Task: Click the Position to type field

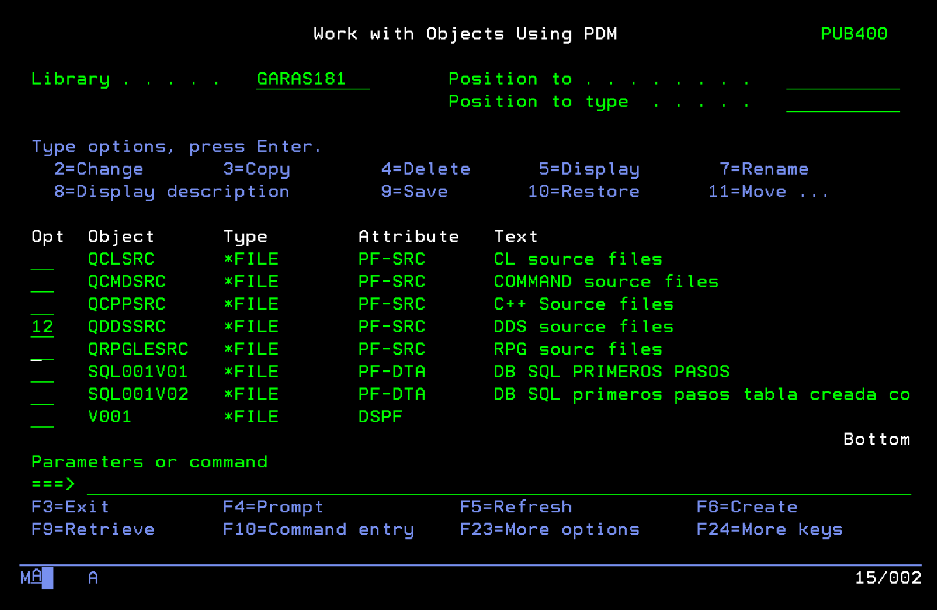Action: (843, 102)
